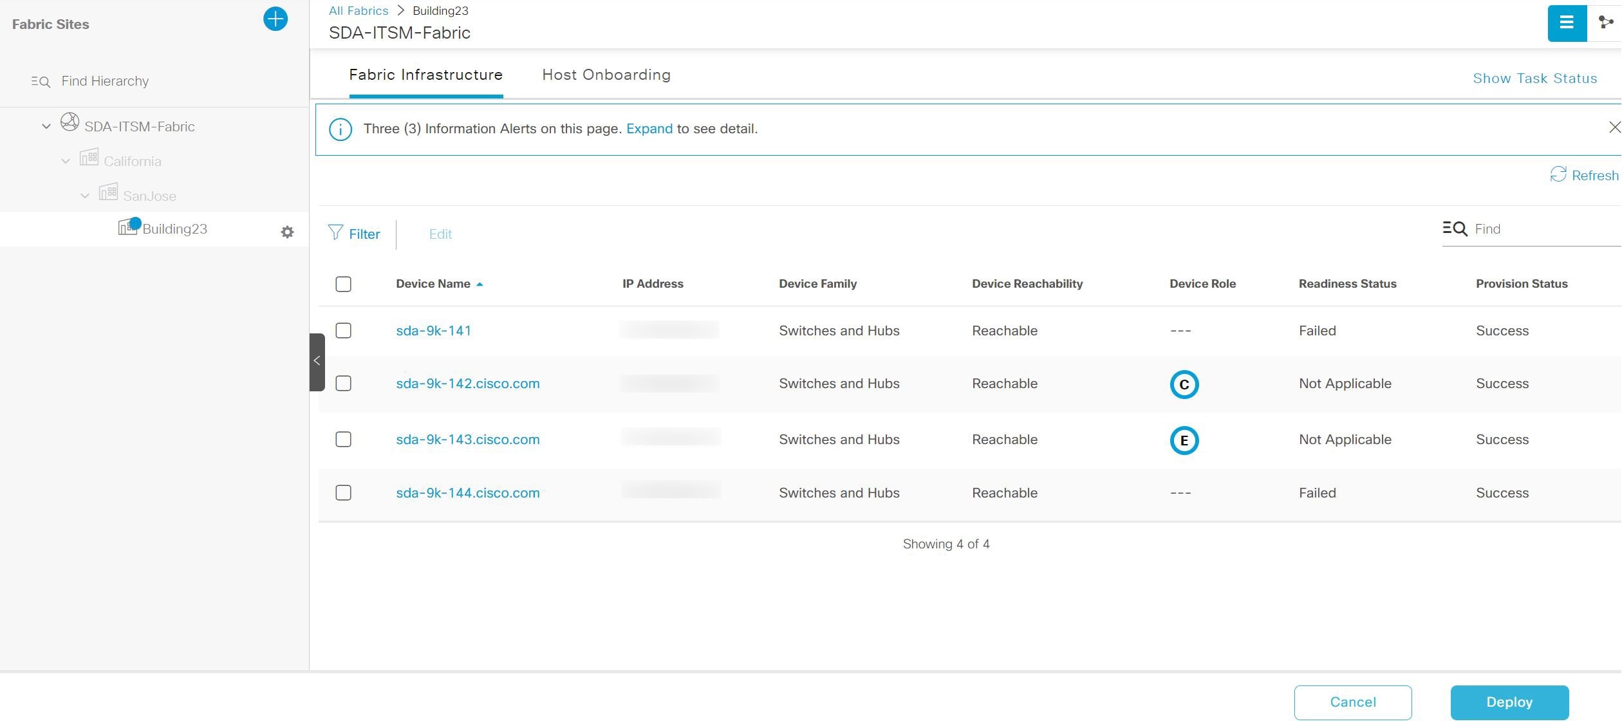
Task: Select the checkbox next to sda-9k-144.cisco.com
Action: click(344, 492)
